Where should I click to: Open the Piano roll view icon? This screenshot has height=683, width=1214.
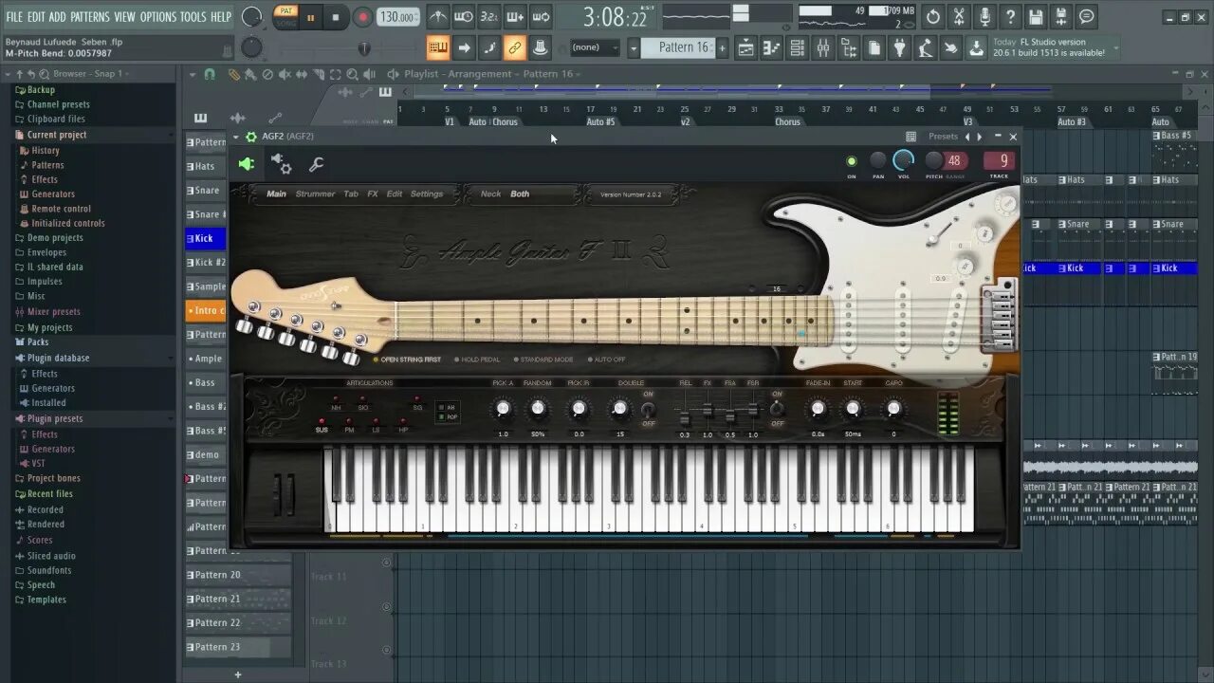771,47
